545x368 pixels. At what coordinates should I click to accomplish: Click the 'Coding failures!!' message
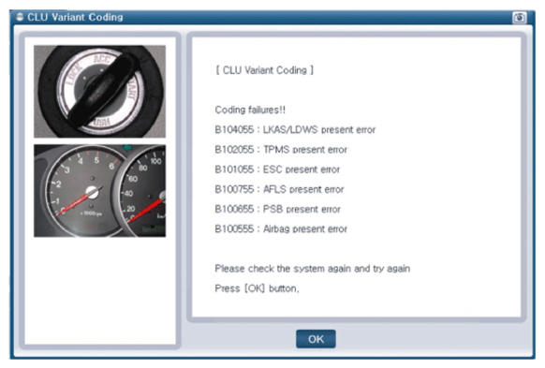pyautogui.click(x=250, y=110)
